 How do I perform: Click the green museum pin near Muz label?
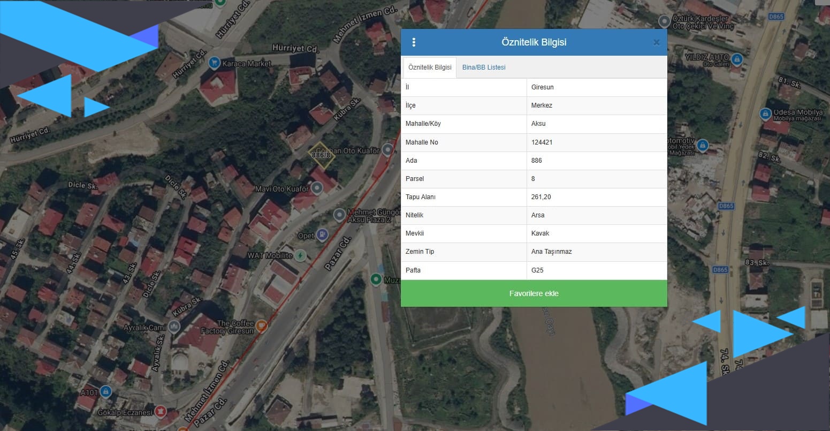[376, 279]
